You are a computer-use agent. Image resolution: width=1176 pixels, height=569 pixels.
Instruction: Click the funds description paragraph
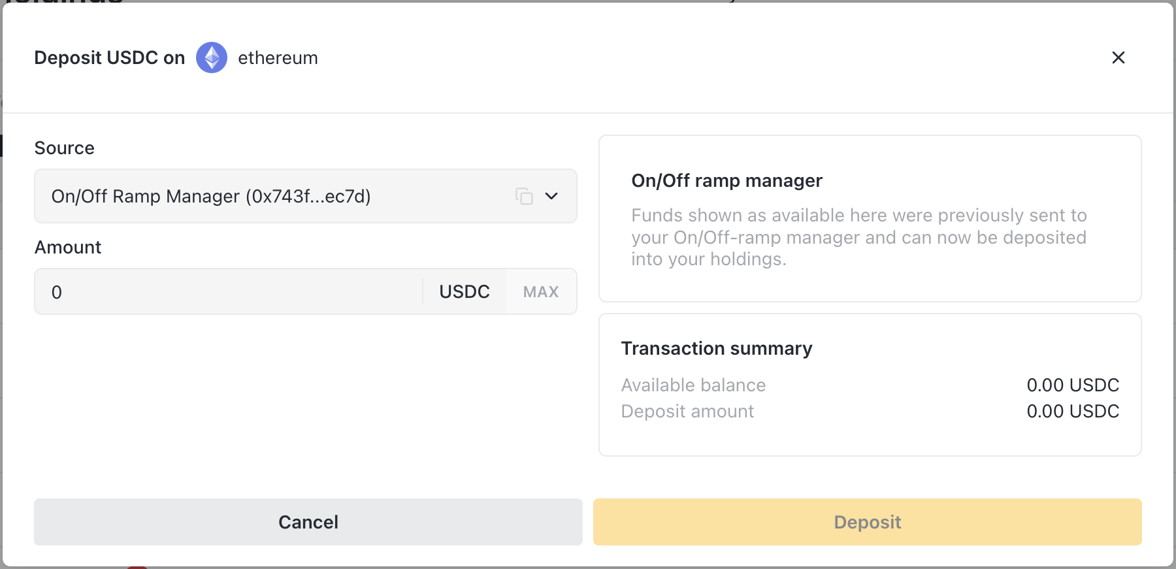point(858,237)
